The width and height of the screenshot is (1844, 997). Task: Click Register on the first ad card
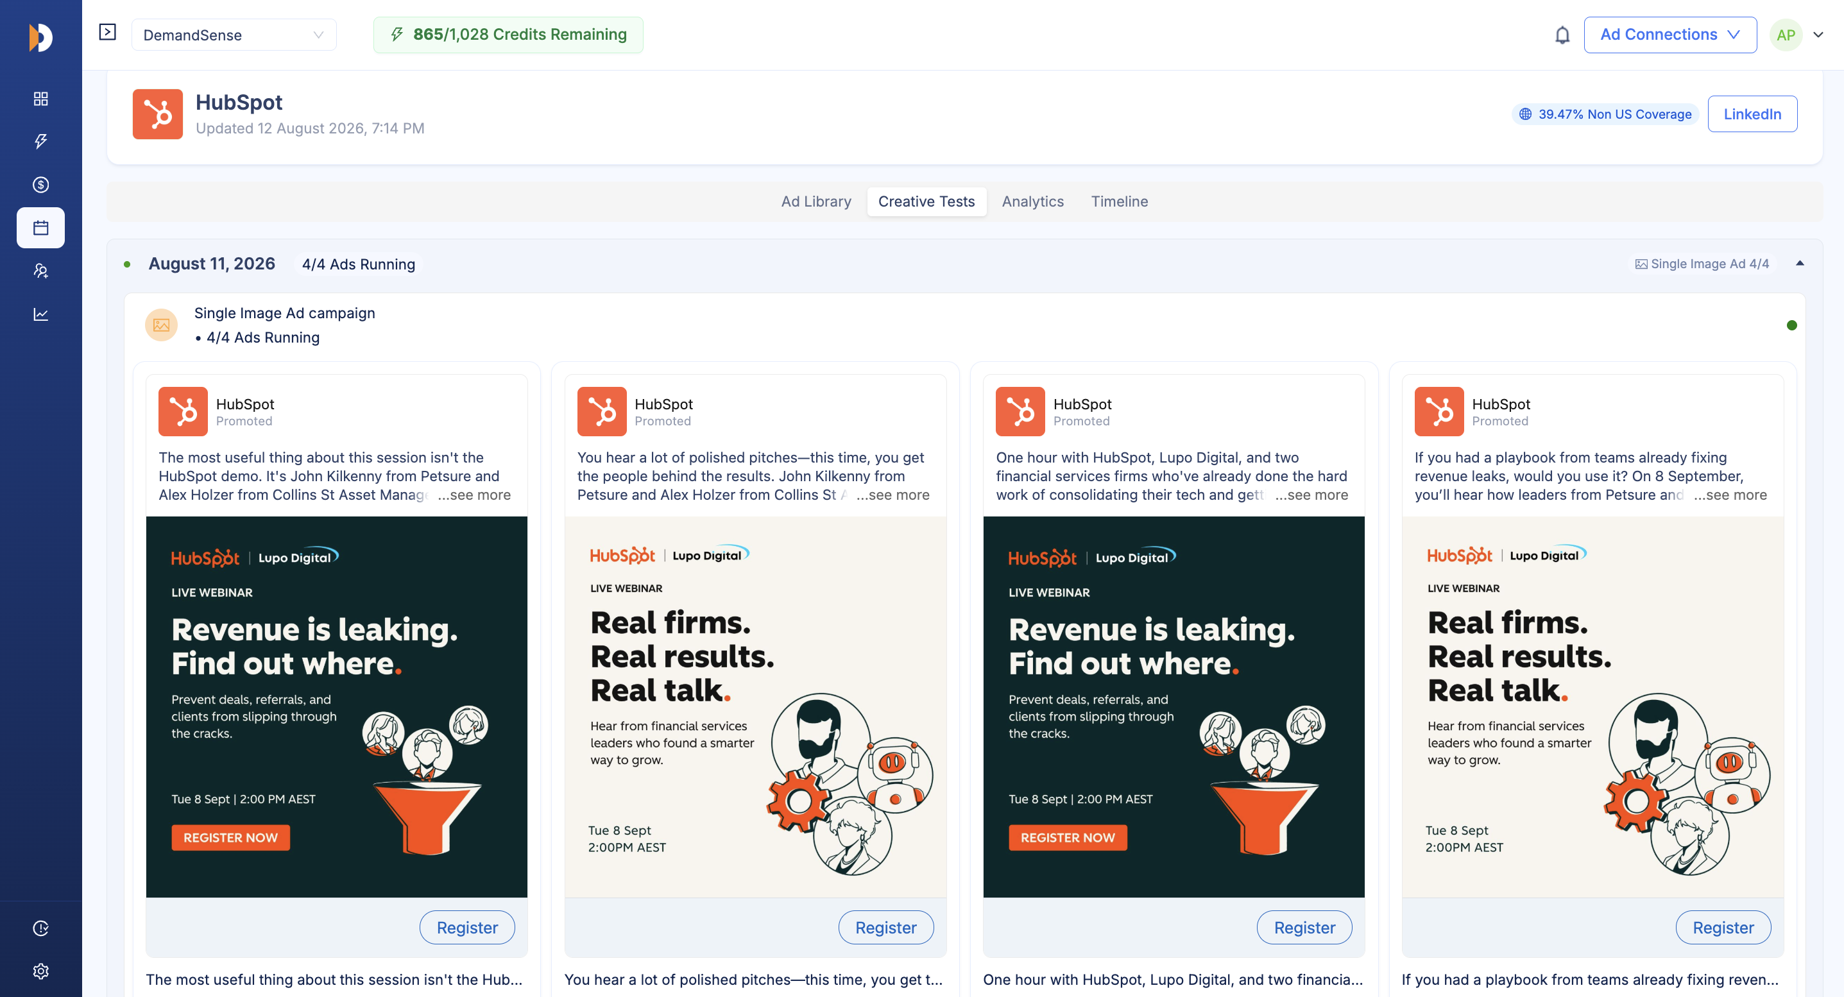coord(466,927)
